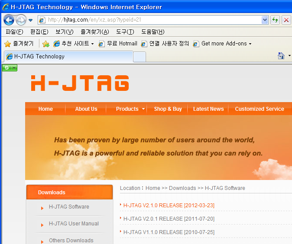Click H-JTAG Software in the location breadcrumb

tap(225, 188)
